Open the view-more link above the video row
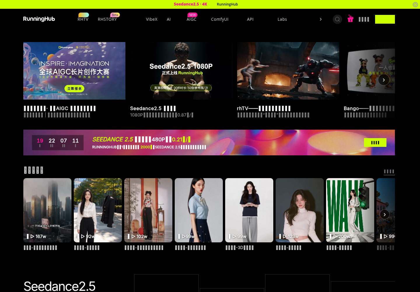The image size is (420, 292). tap(389, 171)
